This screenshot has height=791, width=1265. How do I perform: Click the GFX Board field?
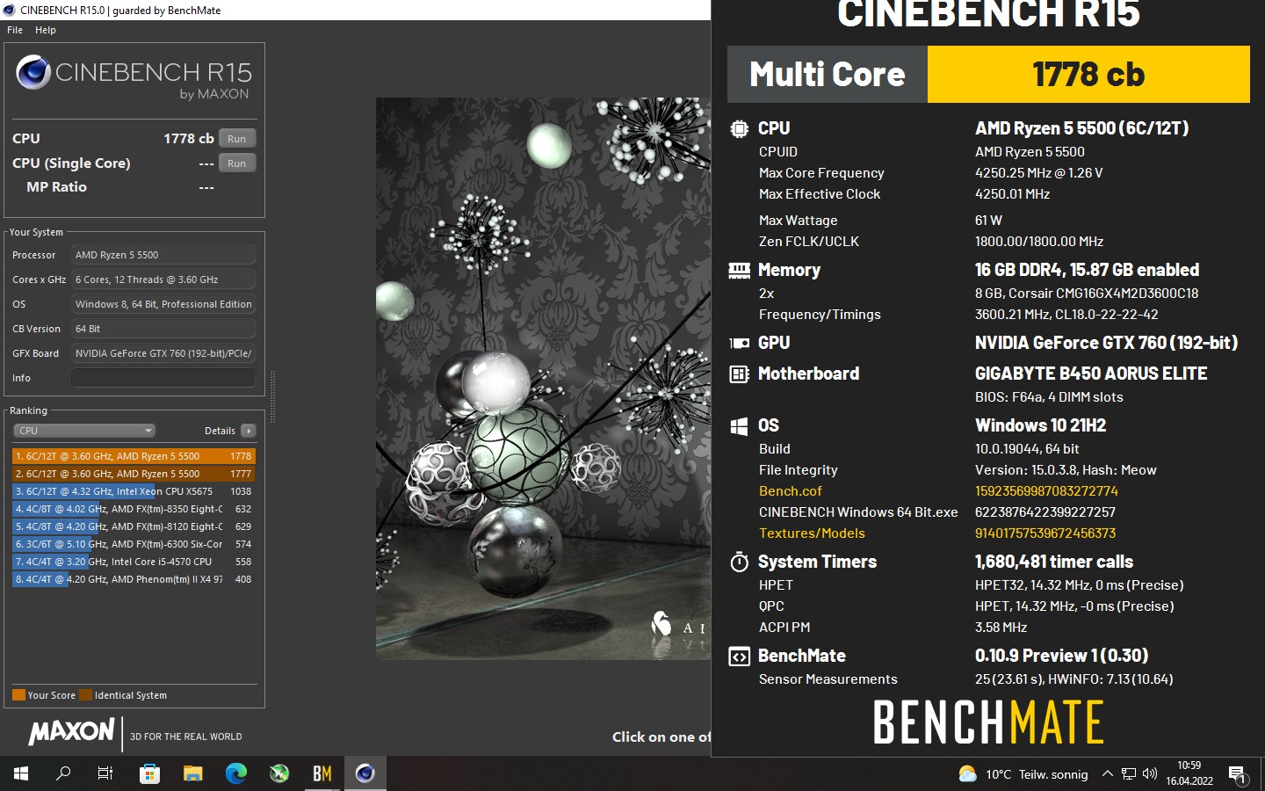(163, 353)
